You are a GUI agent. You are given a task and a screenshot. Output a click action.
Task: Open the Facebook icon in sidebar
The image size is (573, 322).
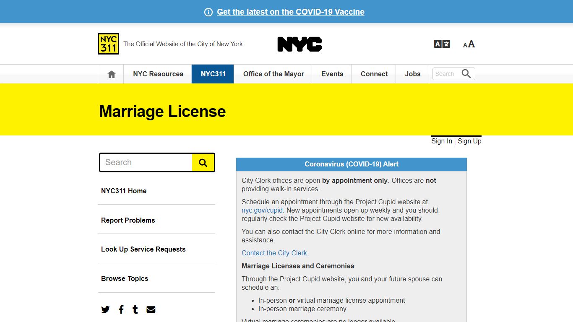[121, 309]
